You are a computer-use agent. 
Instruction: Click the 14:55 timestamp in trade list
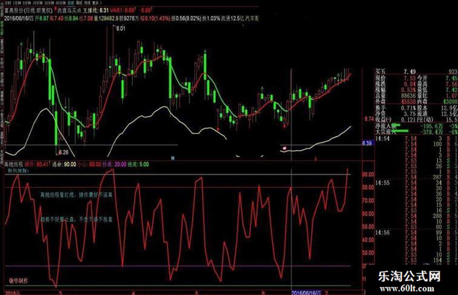click(x=382, y=183)
